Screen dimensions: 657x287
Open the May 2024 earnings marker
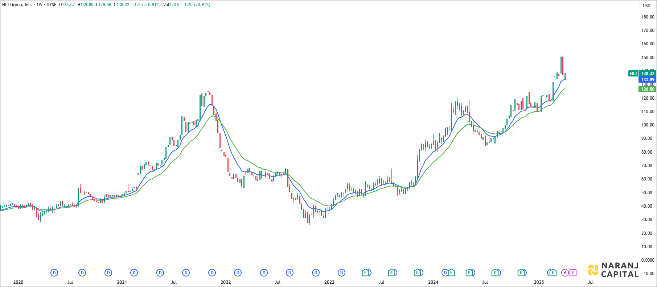point(469,273)
